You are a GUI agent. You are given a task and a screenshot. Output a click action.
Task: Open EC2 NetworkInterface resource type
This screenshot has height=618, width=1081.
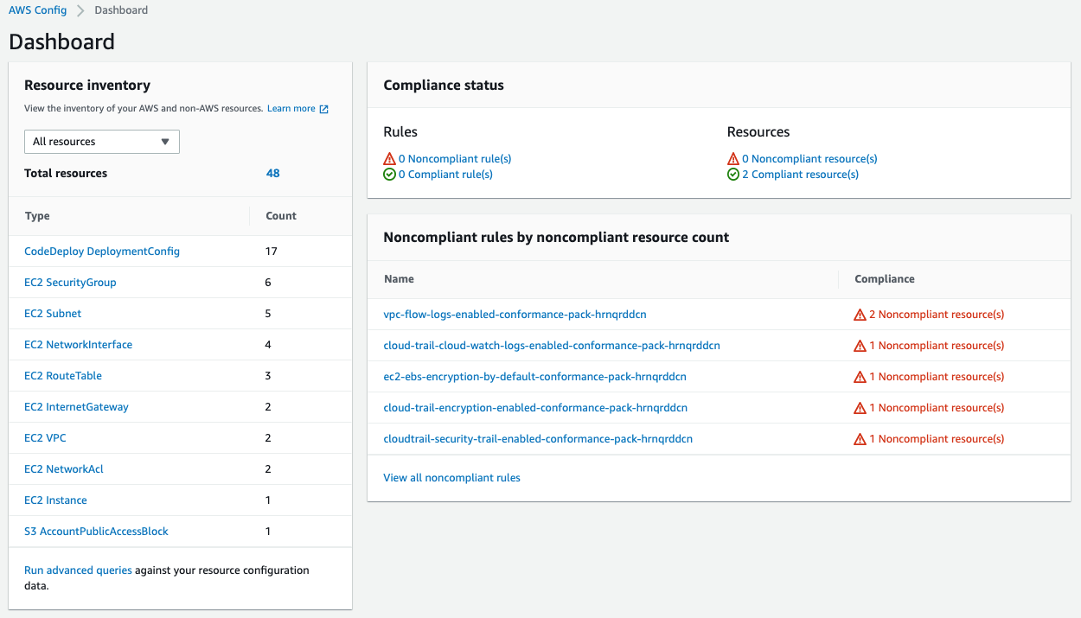[79, 345]
